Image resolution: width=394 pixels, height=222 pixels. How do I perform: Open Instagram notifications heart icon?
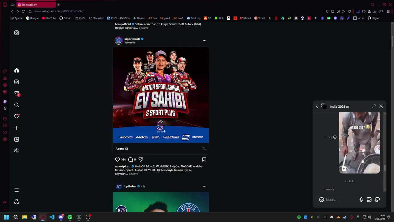pos(17,116)
